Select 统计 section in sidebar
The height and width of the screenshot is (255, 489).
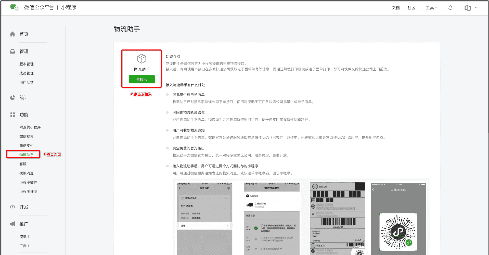[x=24, y=97]
